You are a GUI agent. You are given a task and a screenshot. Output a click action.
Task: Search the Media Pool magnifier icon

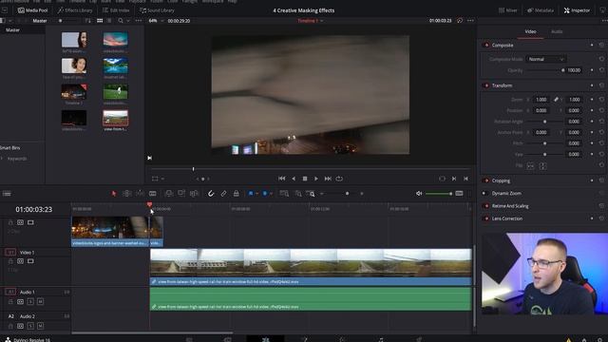(x=121, y=21)
